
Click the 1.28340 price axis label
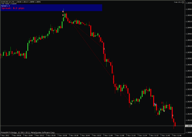[189, 65]
